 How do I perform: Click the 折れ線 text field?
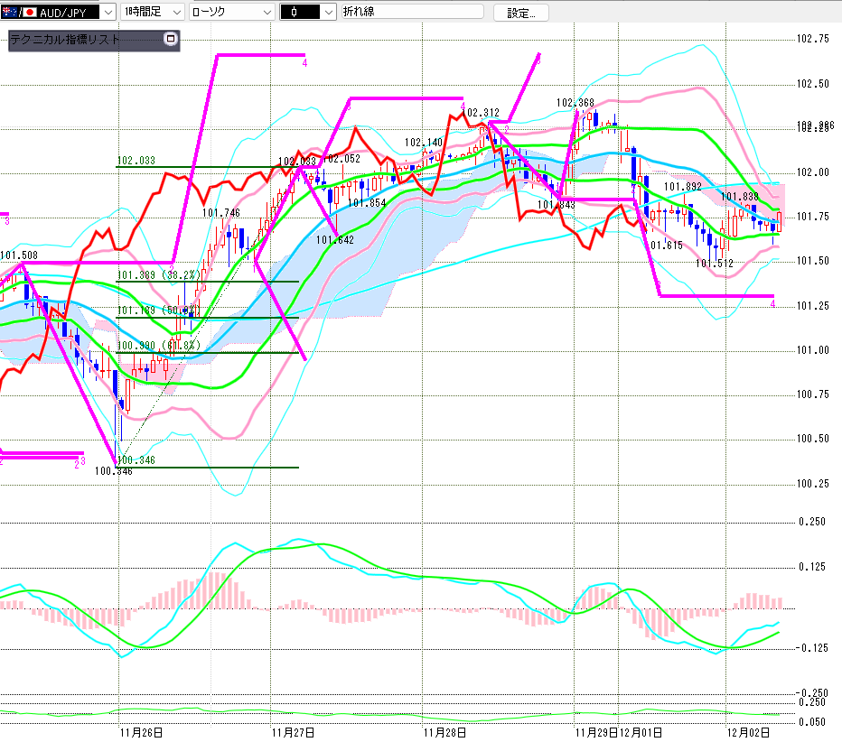tap(413, 13)
